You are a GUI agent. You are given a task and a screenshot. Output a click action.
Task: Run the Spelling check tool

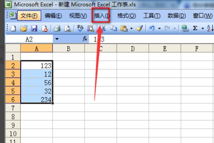click(x=80, y=28)
